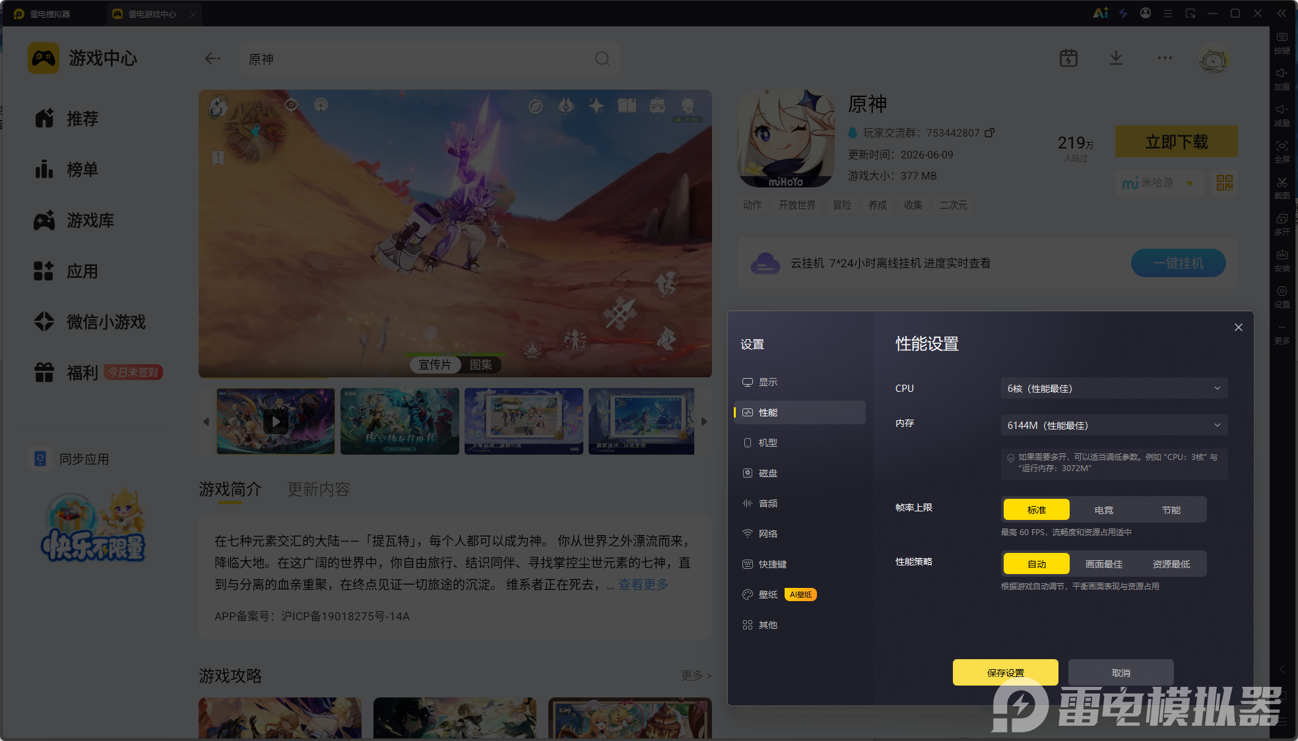Open the hamburger menu in the title bar
This screenshot has width=1298, height=741.
pyautogui.click(x=1168, y=13)
